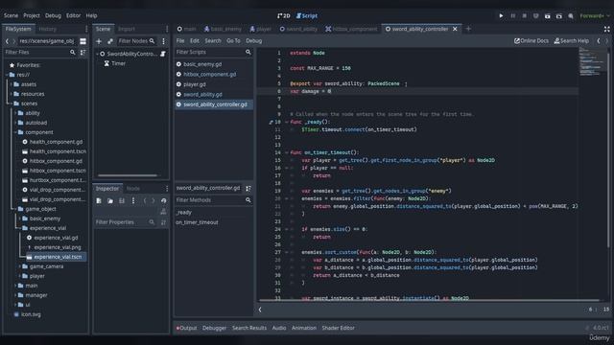Switch to the 2D workspace

tap(284, 16)
